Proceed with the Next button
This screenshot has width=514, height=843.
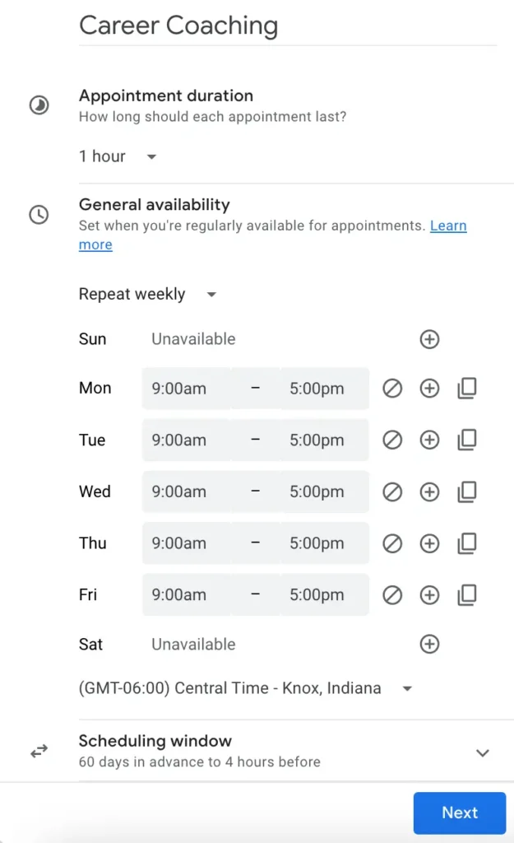[x=459, y=813]
